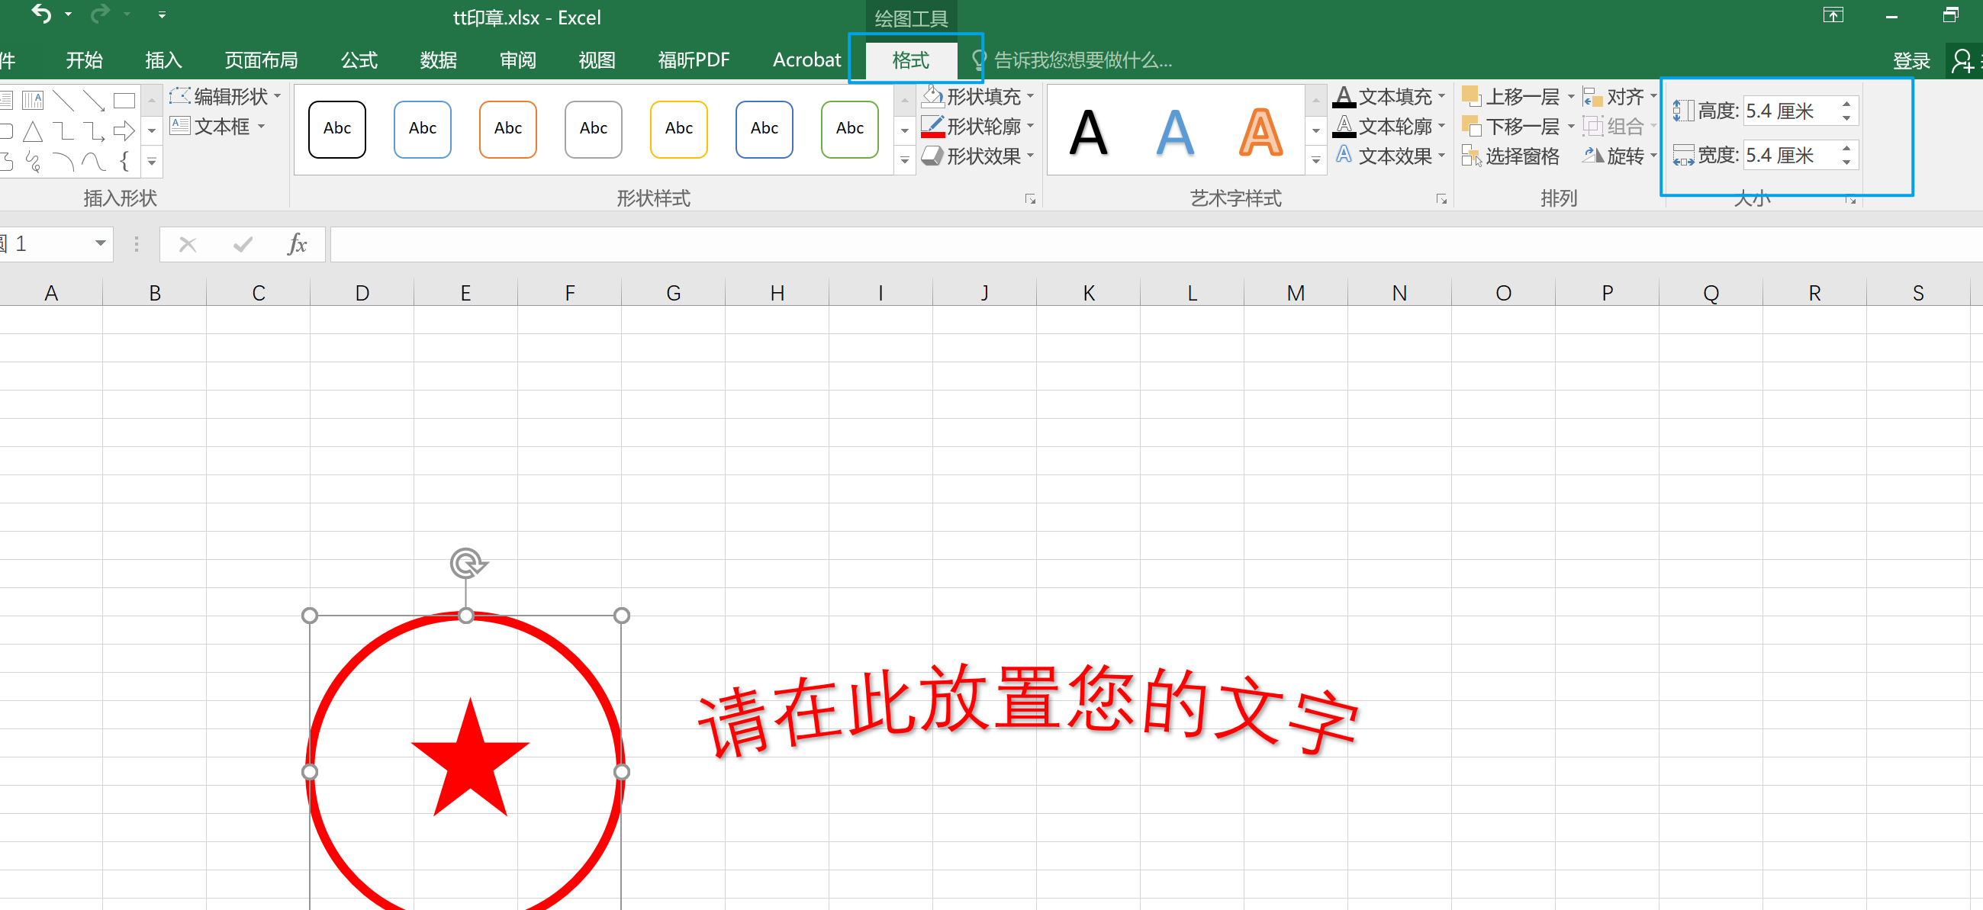
Task: Expand the shape styles gallery More arrow
Action: click(x=904, y=161)
